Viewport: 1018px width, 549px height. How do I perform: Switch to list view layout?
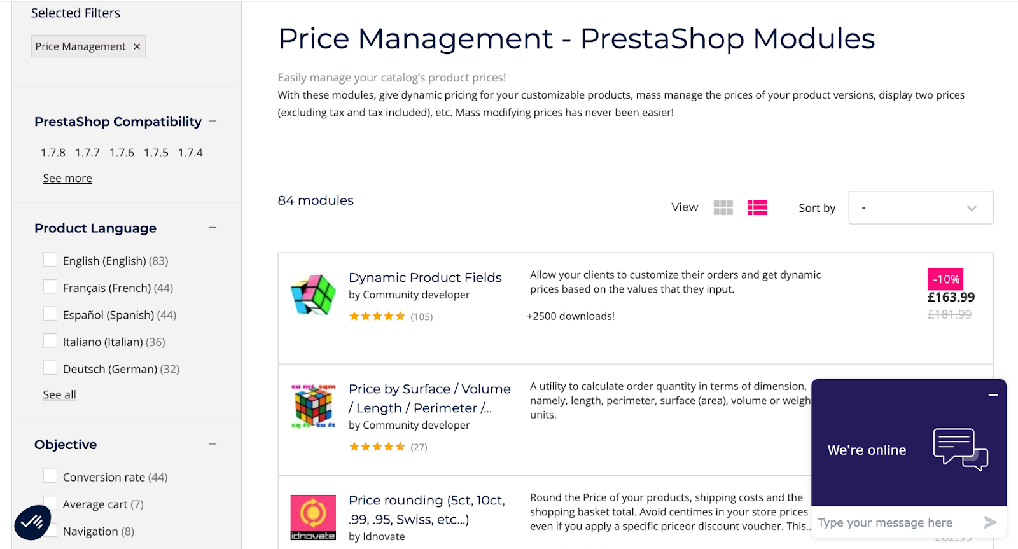757,207
